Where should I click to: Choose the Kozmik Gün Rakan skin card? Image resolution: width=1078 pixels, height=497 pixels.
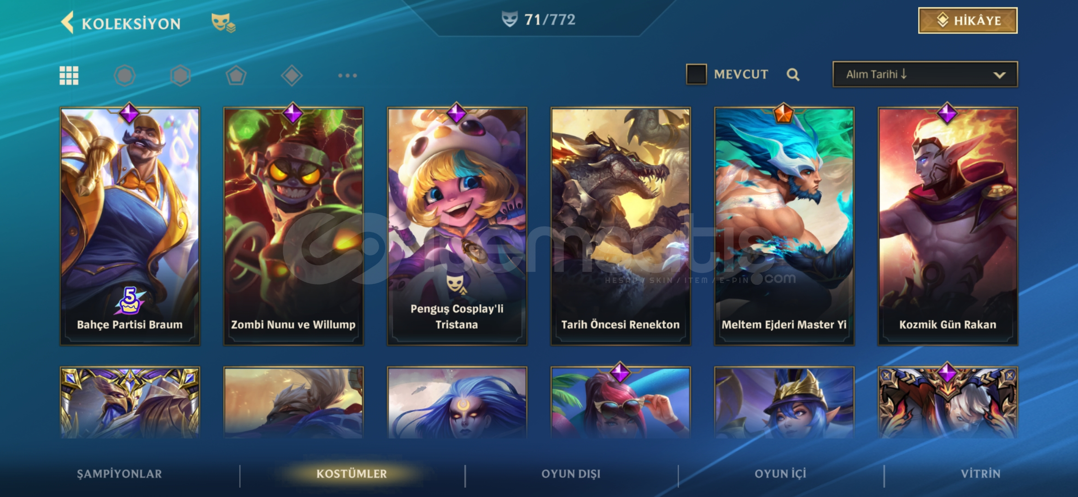click(x=948, y=226)
